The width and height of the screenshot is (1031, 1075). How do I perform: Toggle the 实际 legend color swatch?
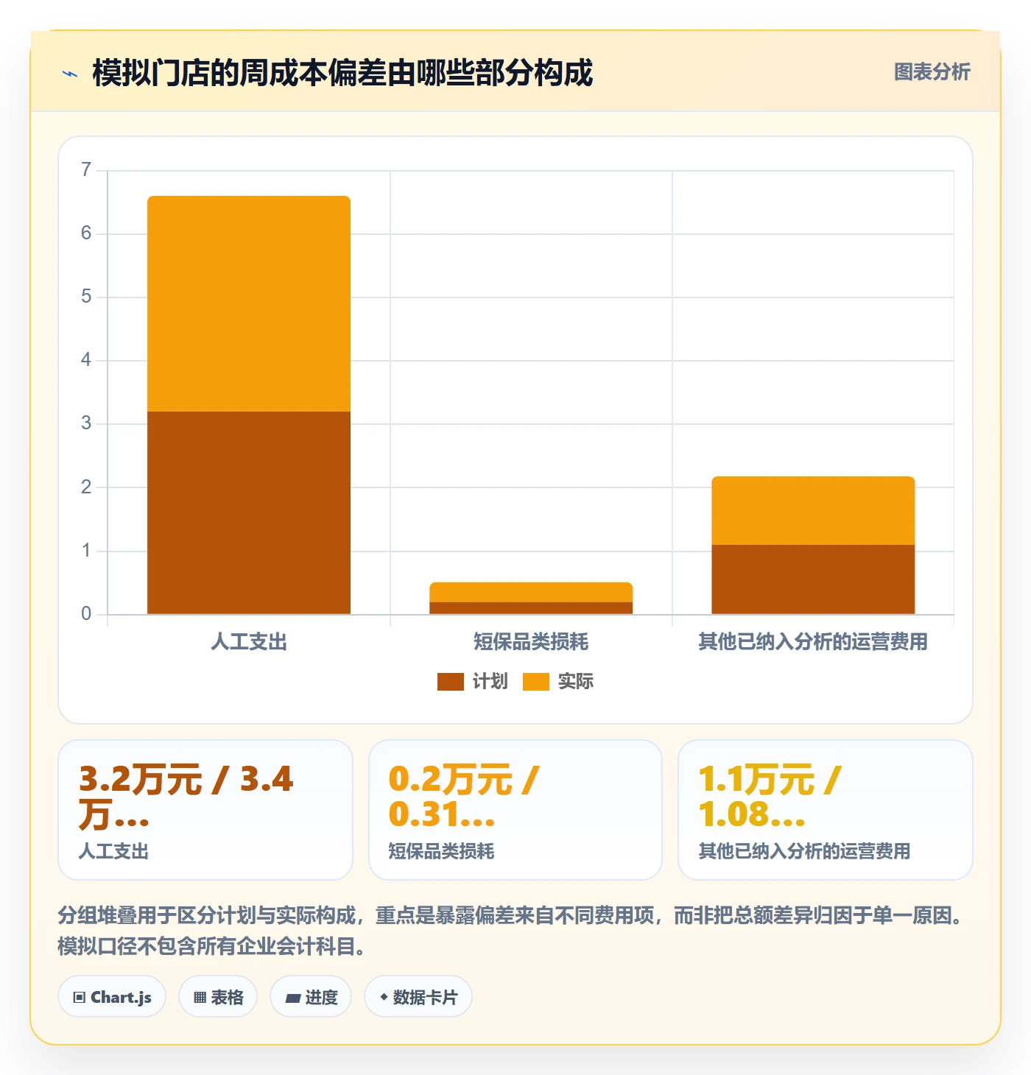click(x=535, y=682)
